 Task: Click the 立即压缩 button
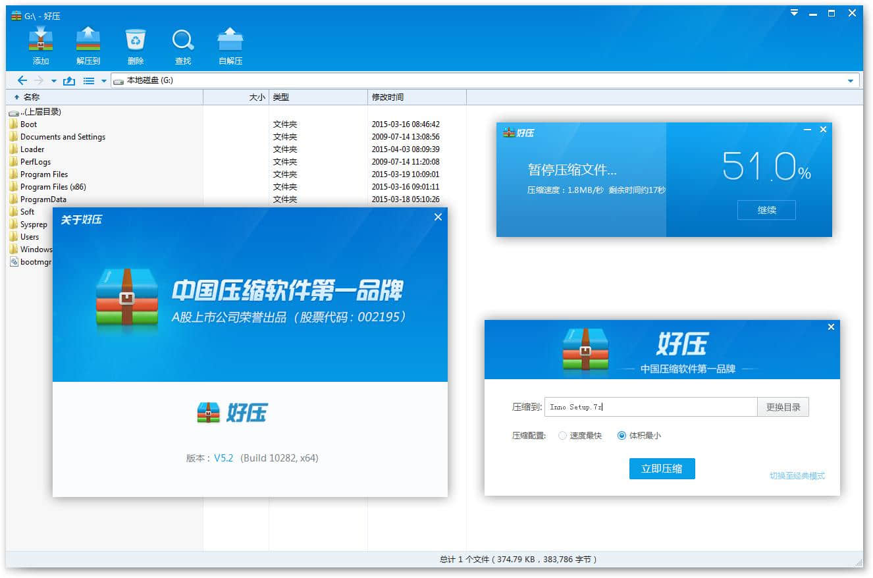click(662, 469)
